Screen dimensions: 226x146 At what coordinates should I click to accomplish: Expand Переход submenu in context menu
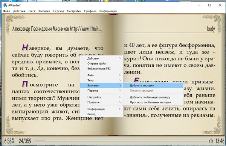101,91
